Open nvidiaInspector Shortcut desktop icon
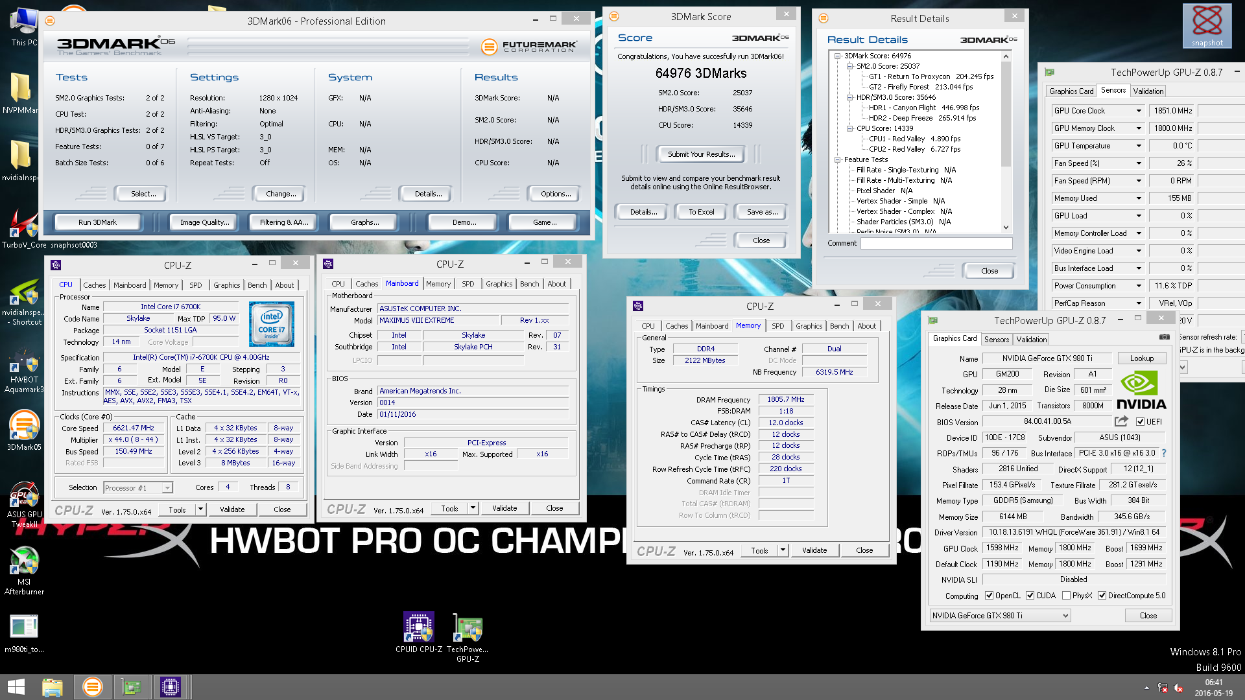 click(x=24, y=301)
